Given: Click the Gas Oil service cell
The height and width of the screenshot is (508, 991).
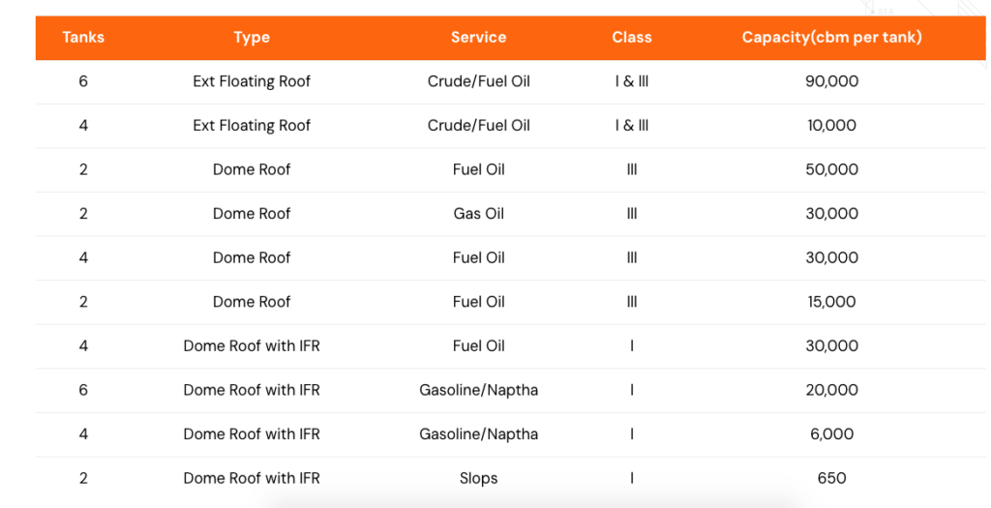Looking at the screenshot, I should tap(478, 214).
